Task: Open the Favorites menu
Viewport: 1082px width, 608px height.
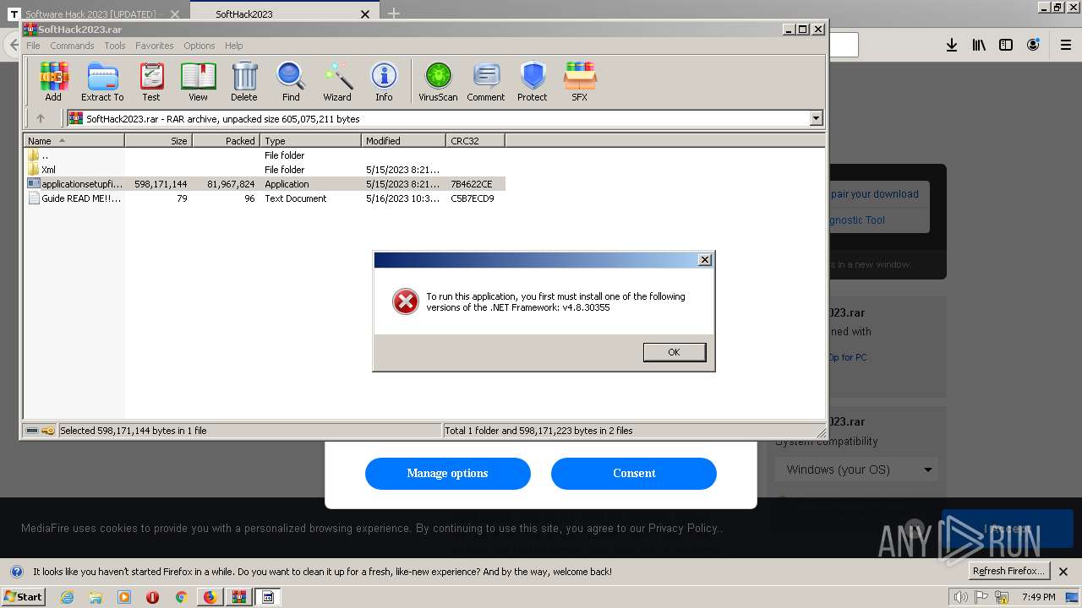Action: (x=155, y=46)
